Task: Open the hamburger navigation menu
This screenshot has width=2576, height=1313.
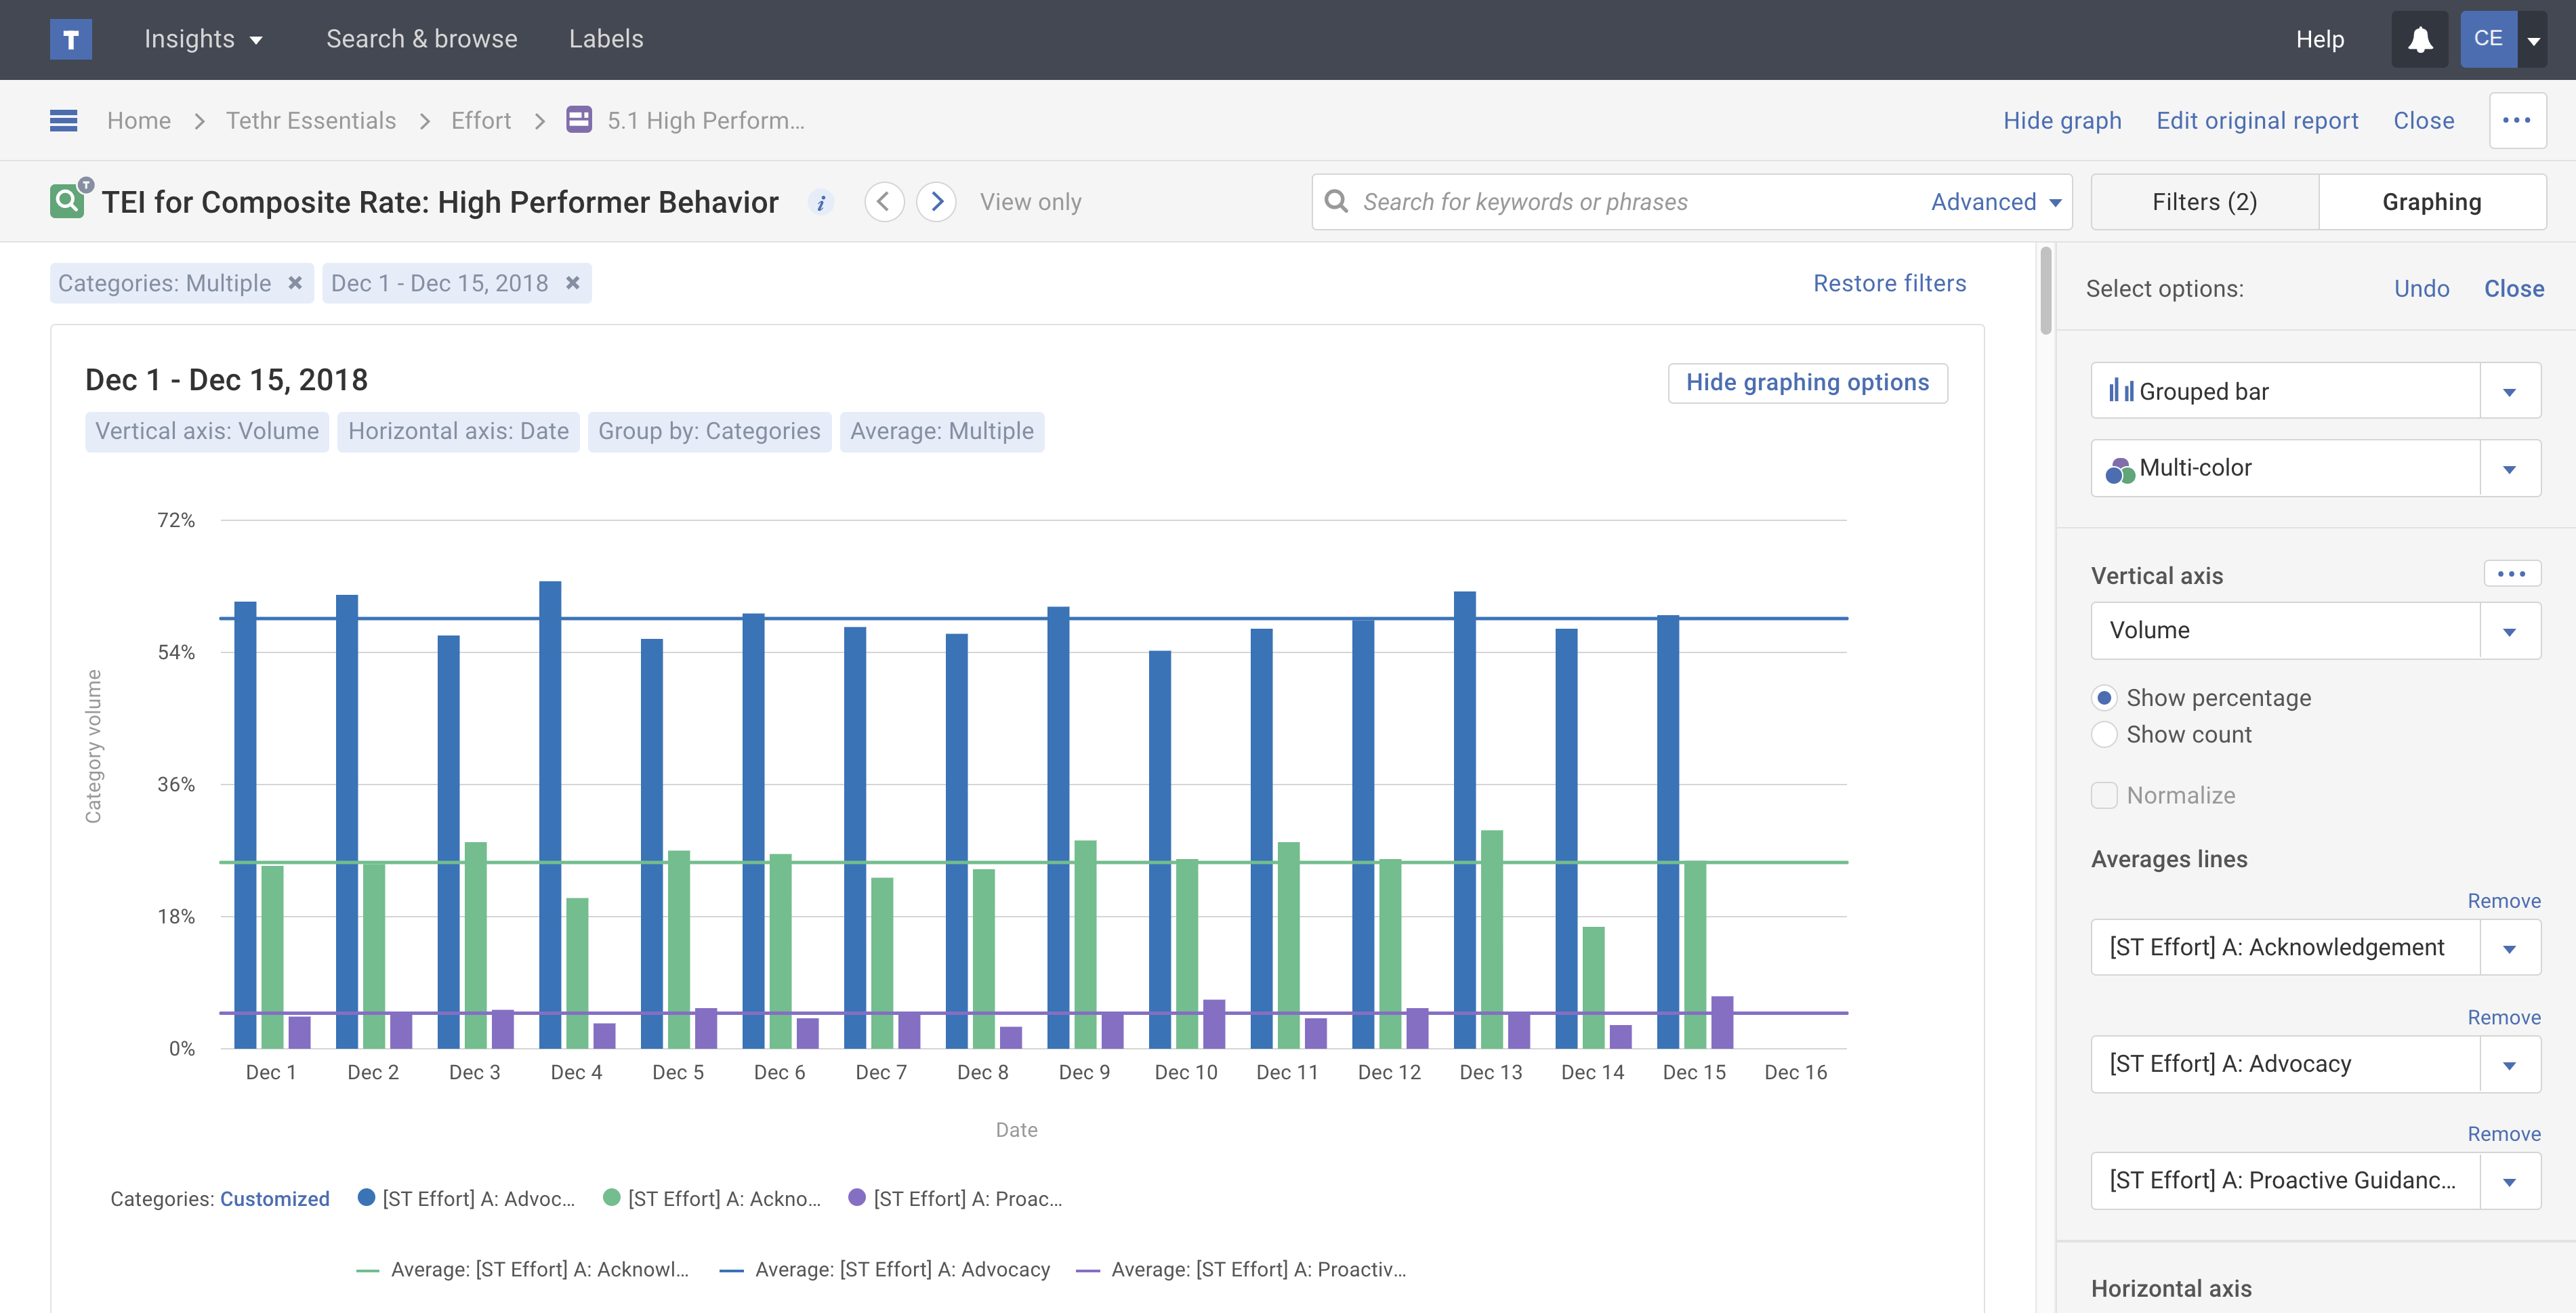Action: pyautogui.click(x=63, y=120)
